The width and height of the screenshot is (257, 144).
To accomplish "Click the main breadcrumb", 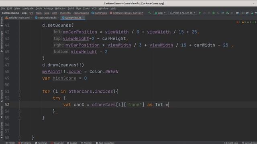I will click(x=39, y=13).
